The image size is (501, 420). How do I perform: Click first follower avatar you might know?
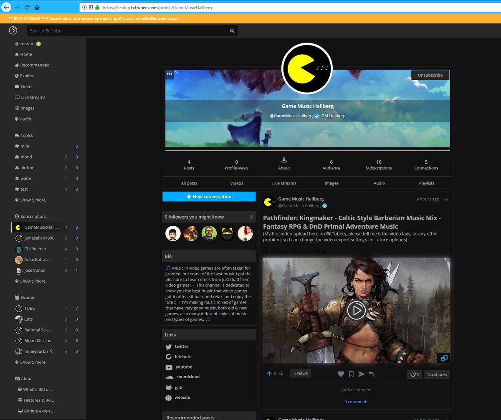(x=173, y=233)
